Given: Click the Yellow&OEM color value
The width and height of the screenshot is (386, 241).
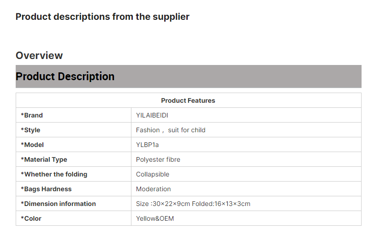Looking at the screenshot, I should click(154, 218).
